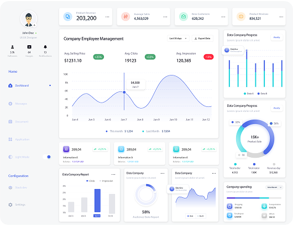This screenshot has height=226, width=293.
Task: Click the New Customers envelope icon
Action: coord(184,17)
